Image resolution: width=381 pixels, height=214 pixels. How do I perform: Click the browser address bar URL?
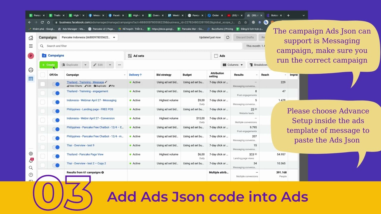(x=147, y=22)
